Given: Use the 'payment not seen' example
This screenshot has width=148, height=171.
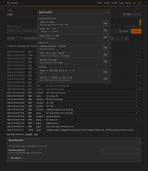Looking at the screenshot, I should pyautogui.click(x=105, y=62).
